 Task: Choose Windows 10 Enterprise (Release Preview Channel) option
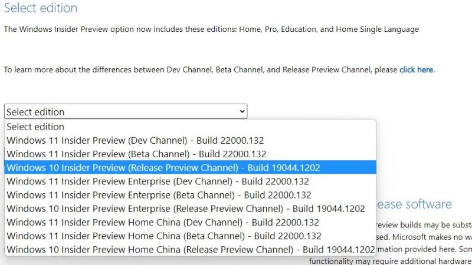(x=190, y=208)
